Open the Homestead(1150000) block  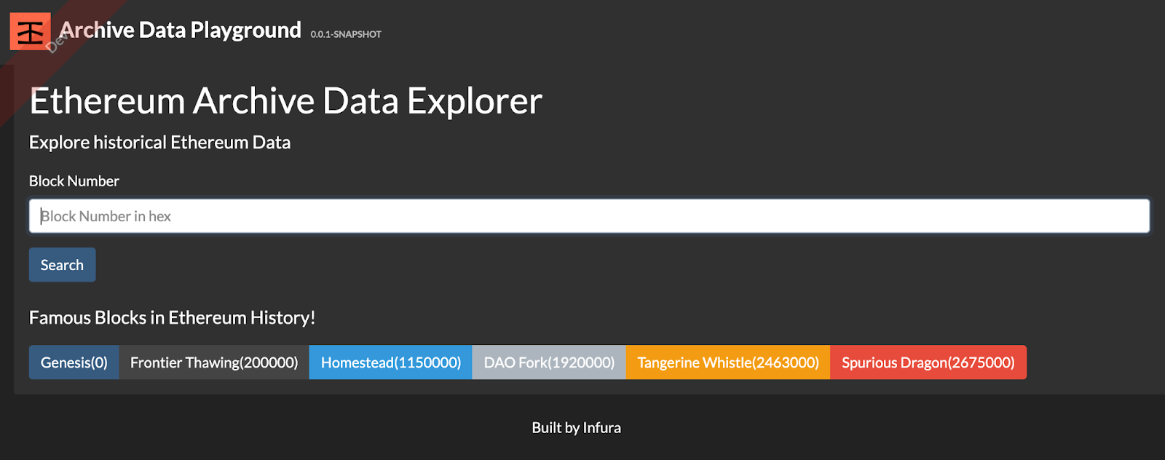[391, 362]
